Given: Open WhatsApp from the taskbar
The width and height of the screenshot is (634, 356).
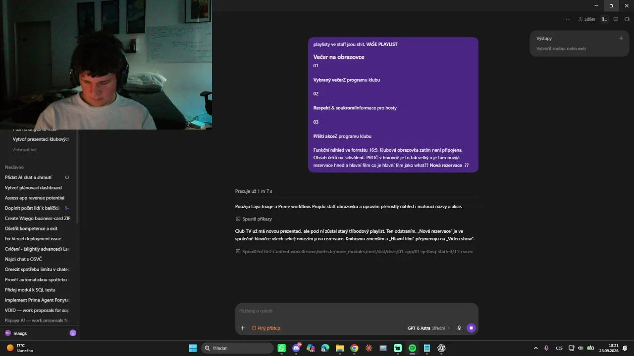Looking at the screenshot, I should point(282,348).
